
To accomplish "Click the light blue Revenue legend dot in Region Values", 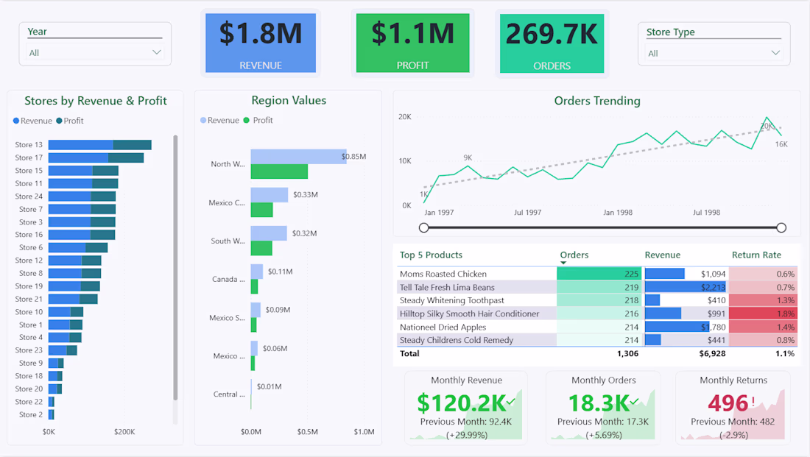I will [x=203, y=120].
